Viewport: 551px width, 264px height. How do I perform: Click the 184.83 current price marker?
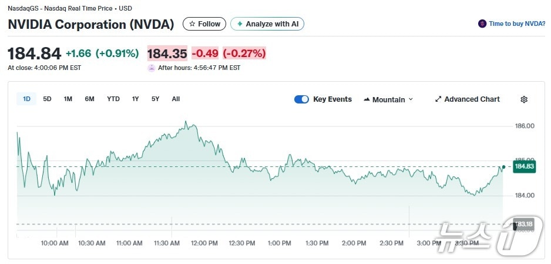click(523, 166)
